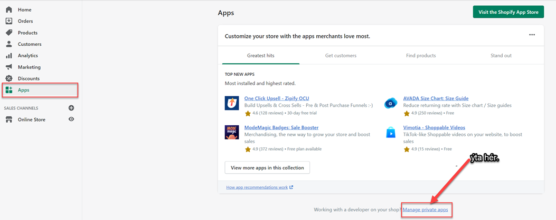Click the Marketing megaphone icon
556x220 pixels.
[x=9, y=67]
